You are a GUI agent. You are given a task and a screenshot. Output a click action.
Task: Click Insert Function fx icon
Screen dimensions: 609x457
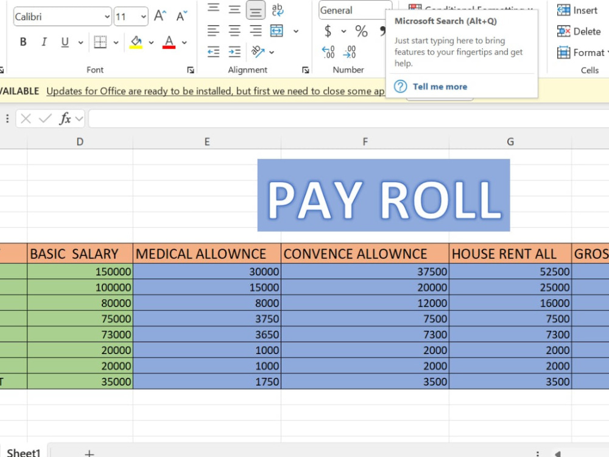point(65,119)
